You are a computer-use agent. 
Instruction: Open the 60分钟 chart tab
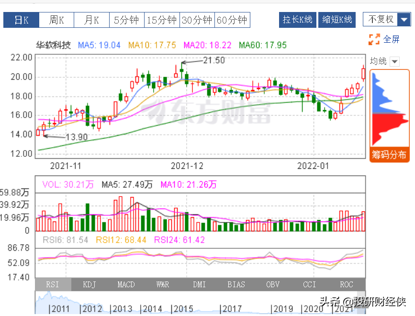pos(232,20)
